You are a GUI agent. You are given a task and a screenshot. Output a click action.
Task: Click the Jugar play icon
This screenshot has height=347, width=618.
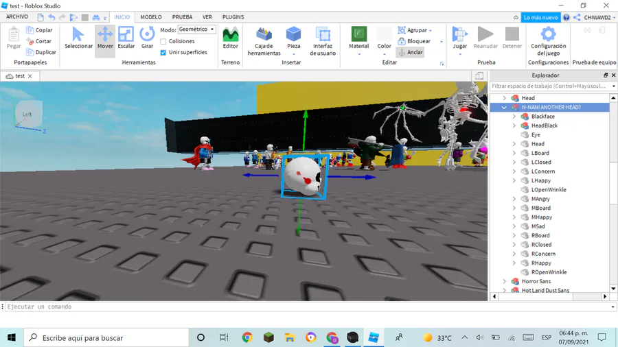[459, 34]
